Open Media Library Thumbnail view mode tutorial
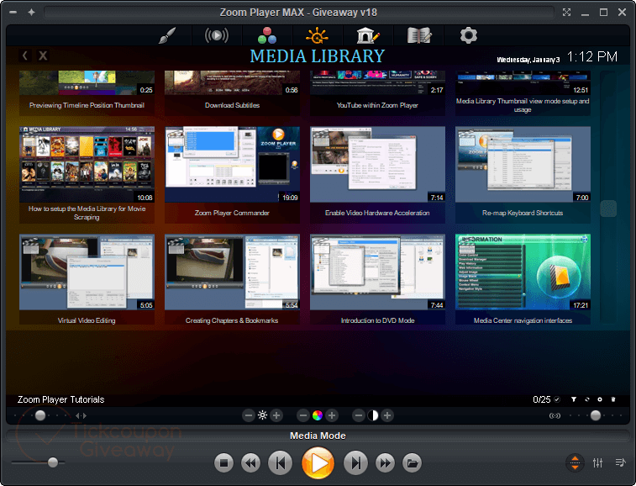 click(x=523, y=93)
